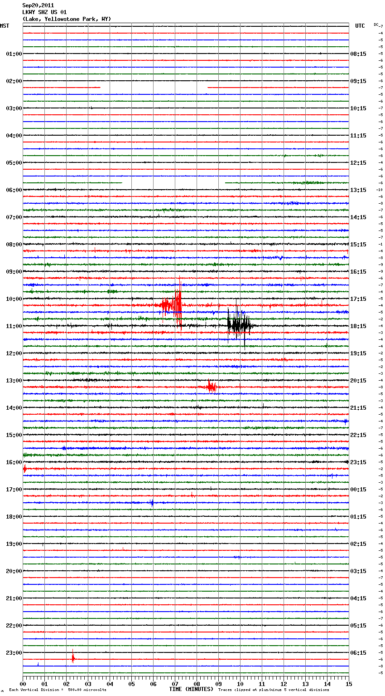Image resolution: width=385 pixels, height=696 pixels.
Task: Click the dense black seismic burst before 11:00 MST
Action: click(x=239, y=323)
